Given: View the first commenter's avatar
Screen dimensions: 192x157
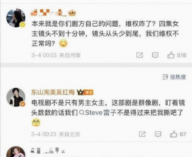Looking at the screenshot, I should [16, 18].
